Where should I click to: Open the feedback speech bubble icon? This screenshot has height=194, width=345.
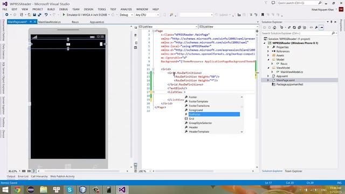273,3
